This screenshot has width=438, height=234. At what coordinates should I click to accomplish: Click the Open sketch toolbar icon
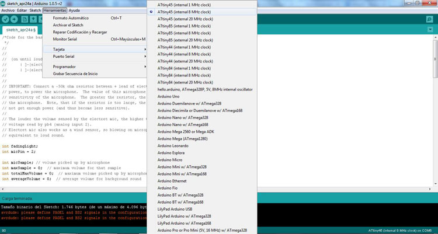[x=33, y=19]
